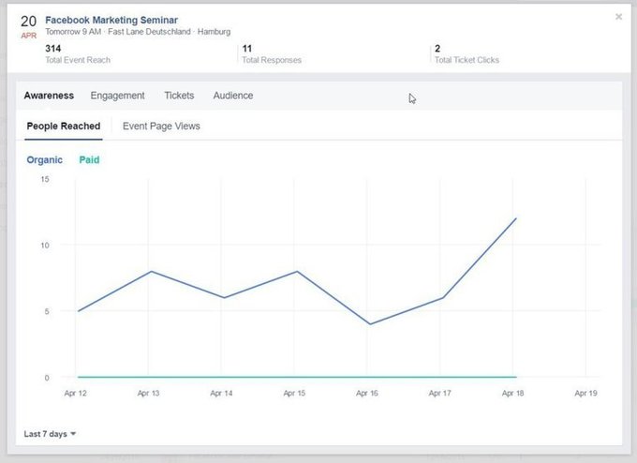
Task: Click the organic data point at Apr 17
Action: pos(443,297)
